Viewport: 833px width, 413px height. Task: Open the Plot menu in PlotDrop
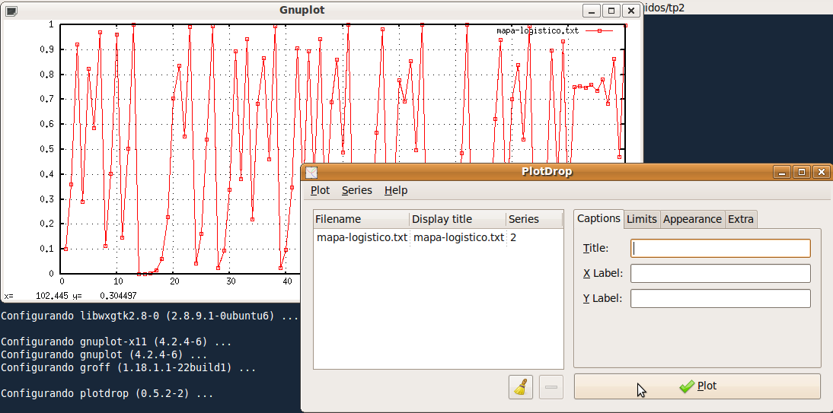tap(321, 190)
